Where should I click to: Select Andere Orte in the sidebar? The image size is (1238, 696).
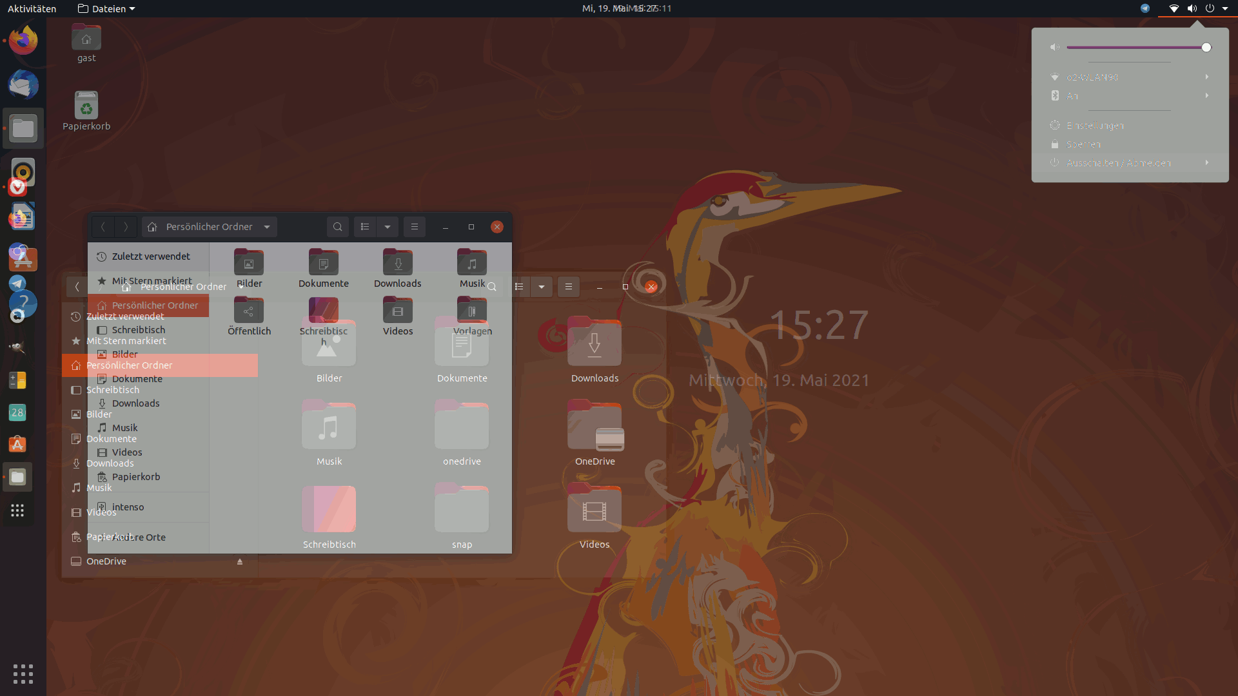coord(139,537)
